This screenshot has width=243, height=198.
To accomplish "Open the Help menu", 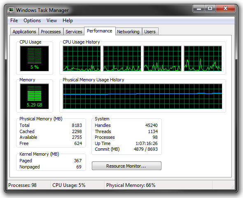I will (x=68, y=21).
